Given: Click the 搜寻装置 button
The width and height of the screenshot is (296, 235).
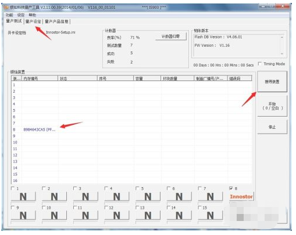Looking at the screenshot, I should tap(272, 82).
